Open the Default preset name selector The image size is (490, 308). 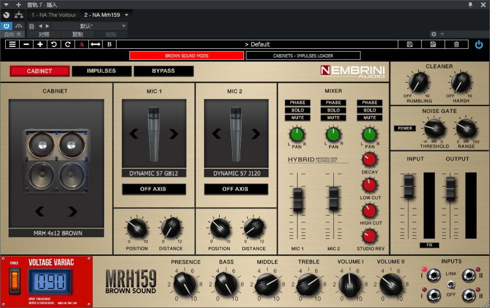(x=257, y=45)
